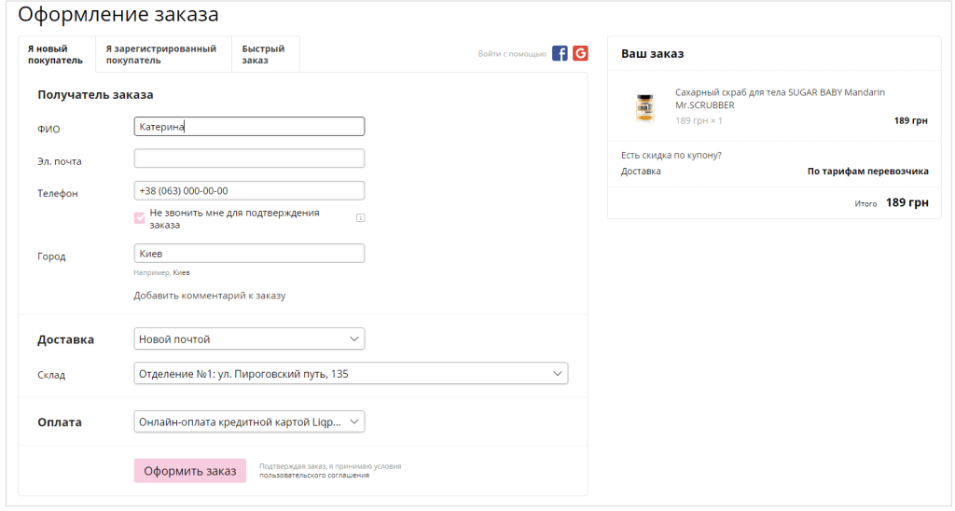Sign in with the Google icon
This screenshot has width=955, height=511.
pos(580,53)
